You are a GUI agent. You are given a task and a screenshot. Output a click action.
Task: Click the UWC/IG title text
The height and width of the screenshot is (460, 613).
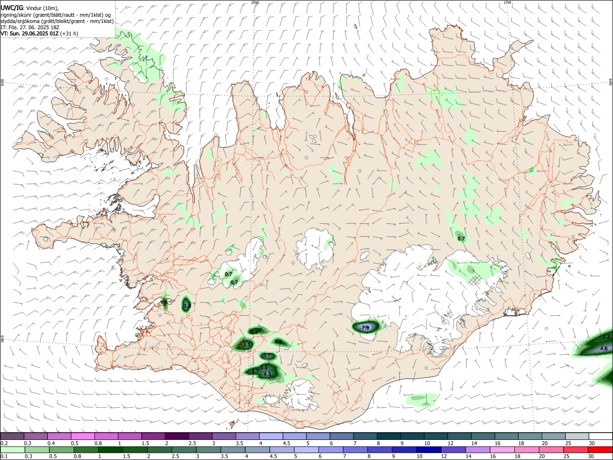tap(11, 8)
